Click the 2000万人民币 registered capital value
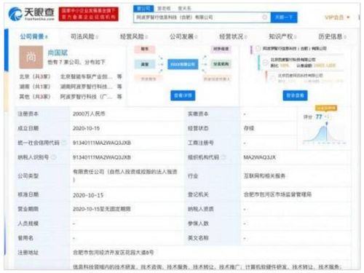Image resolution: width=364 pixels, height=273 pixels. tap(89, 114)
